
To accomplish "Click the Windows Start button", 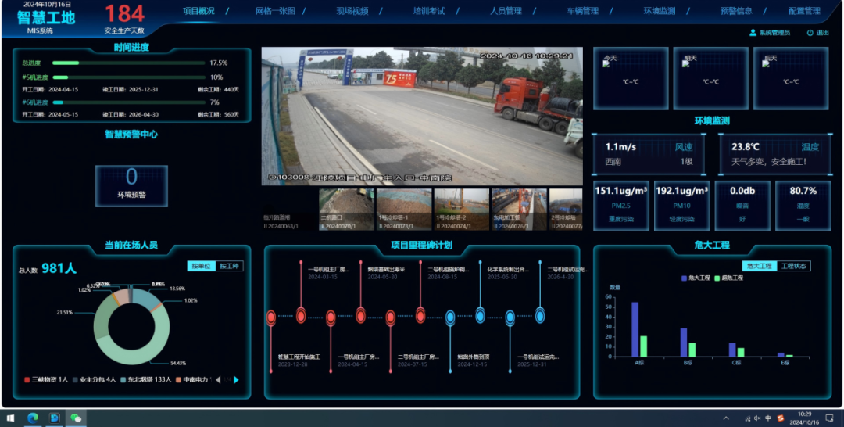I will [11, 418].
